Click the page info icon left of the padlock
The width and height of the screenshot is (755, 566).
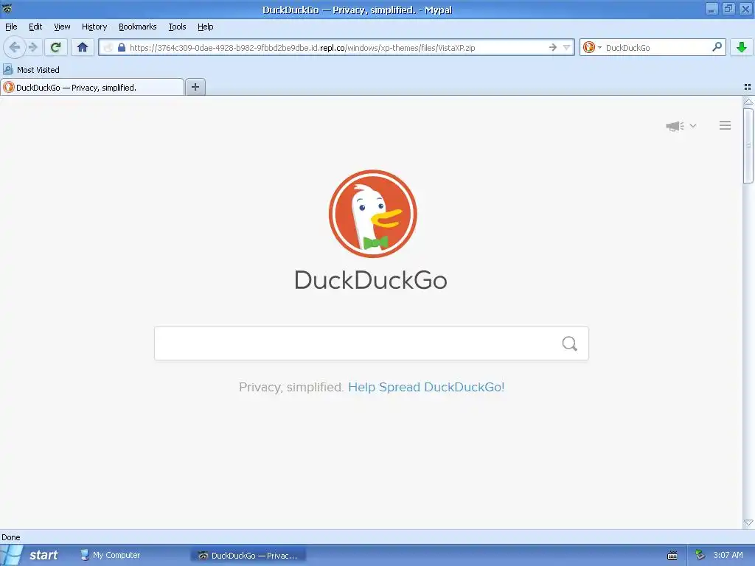(108, 47)
